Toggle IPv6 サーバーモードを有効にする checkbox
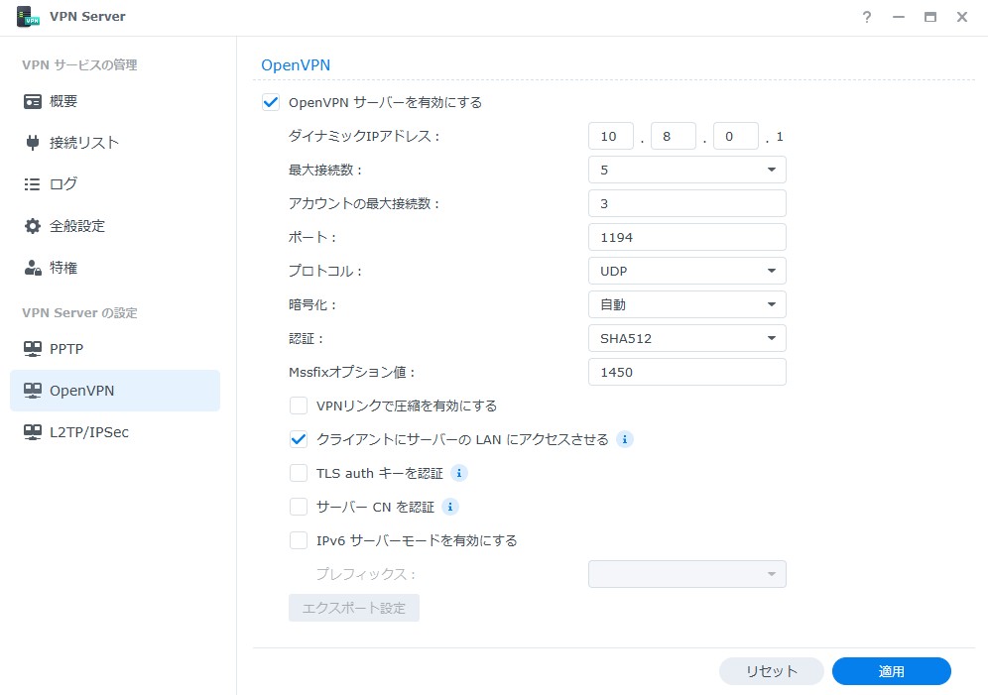 [x=299, y=540]
